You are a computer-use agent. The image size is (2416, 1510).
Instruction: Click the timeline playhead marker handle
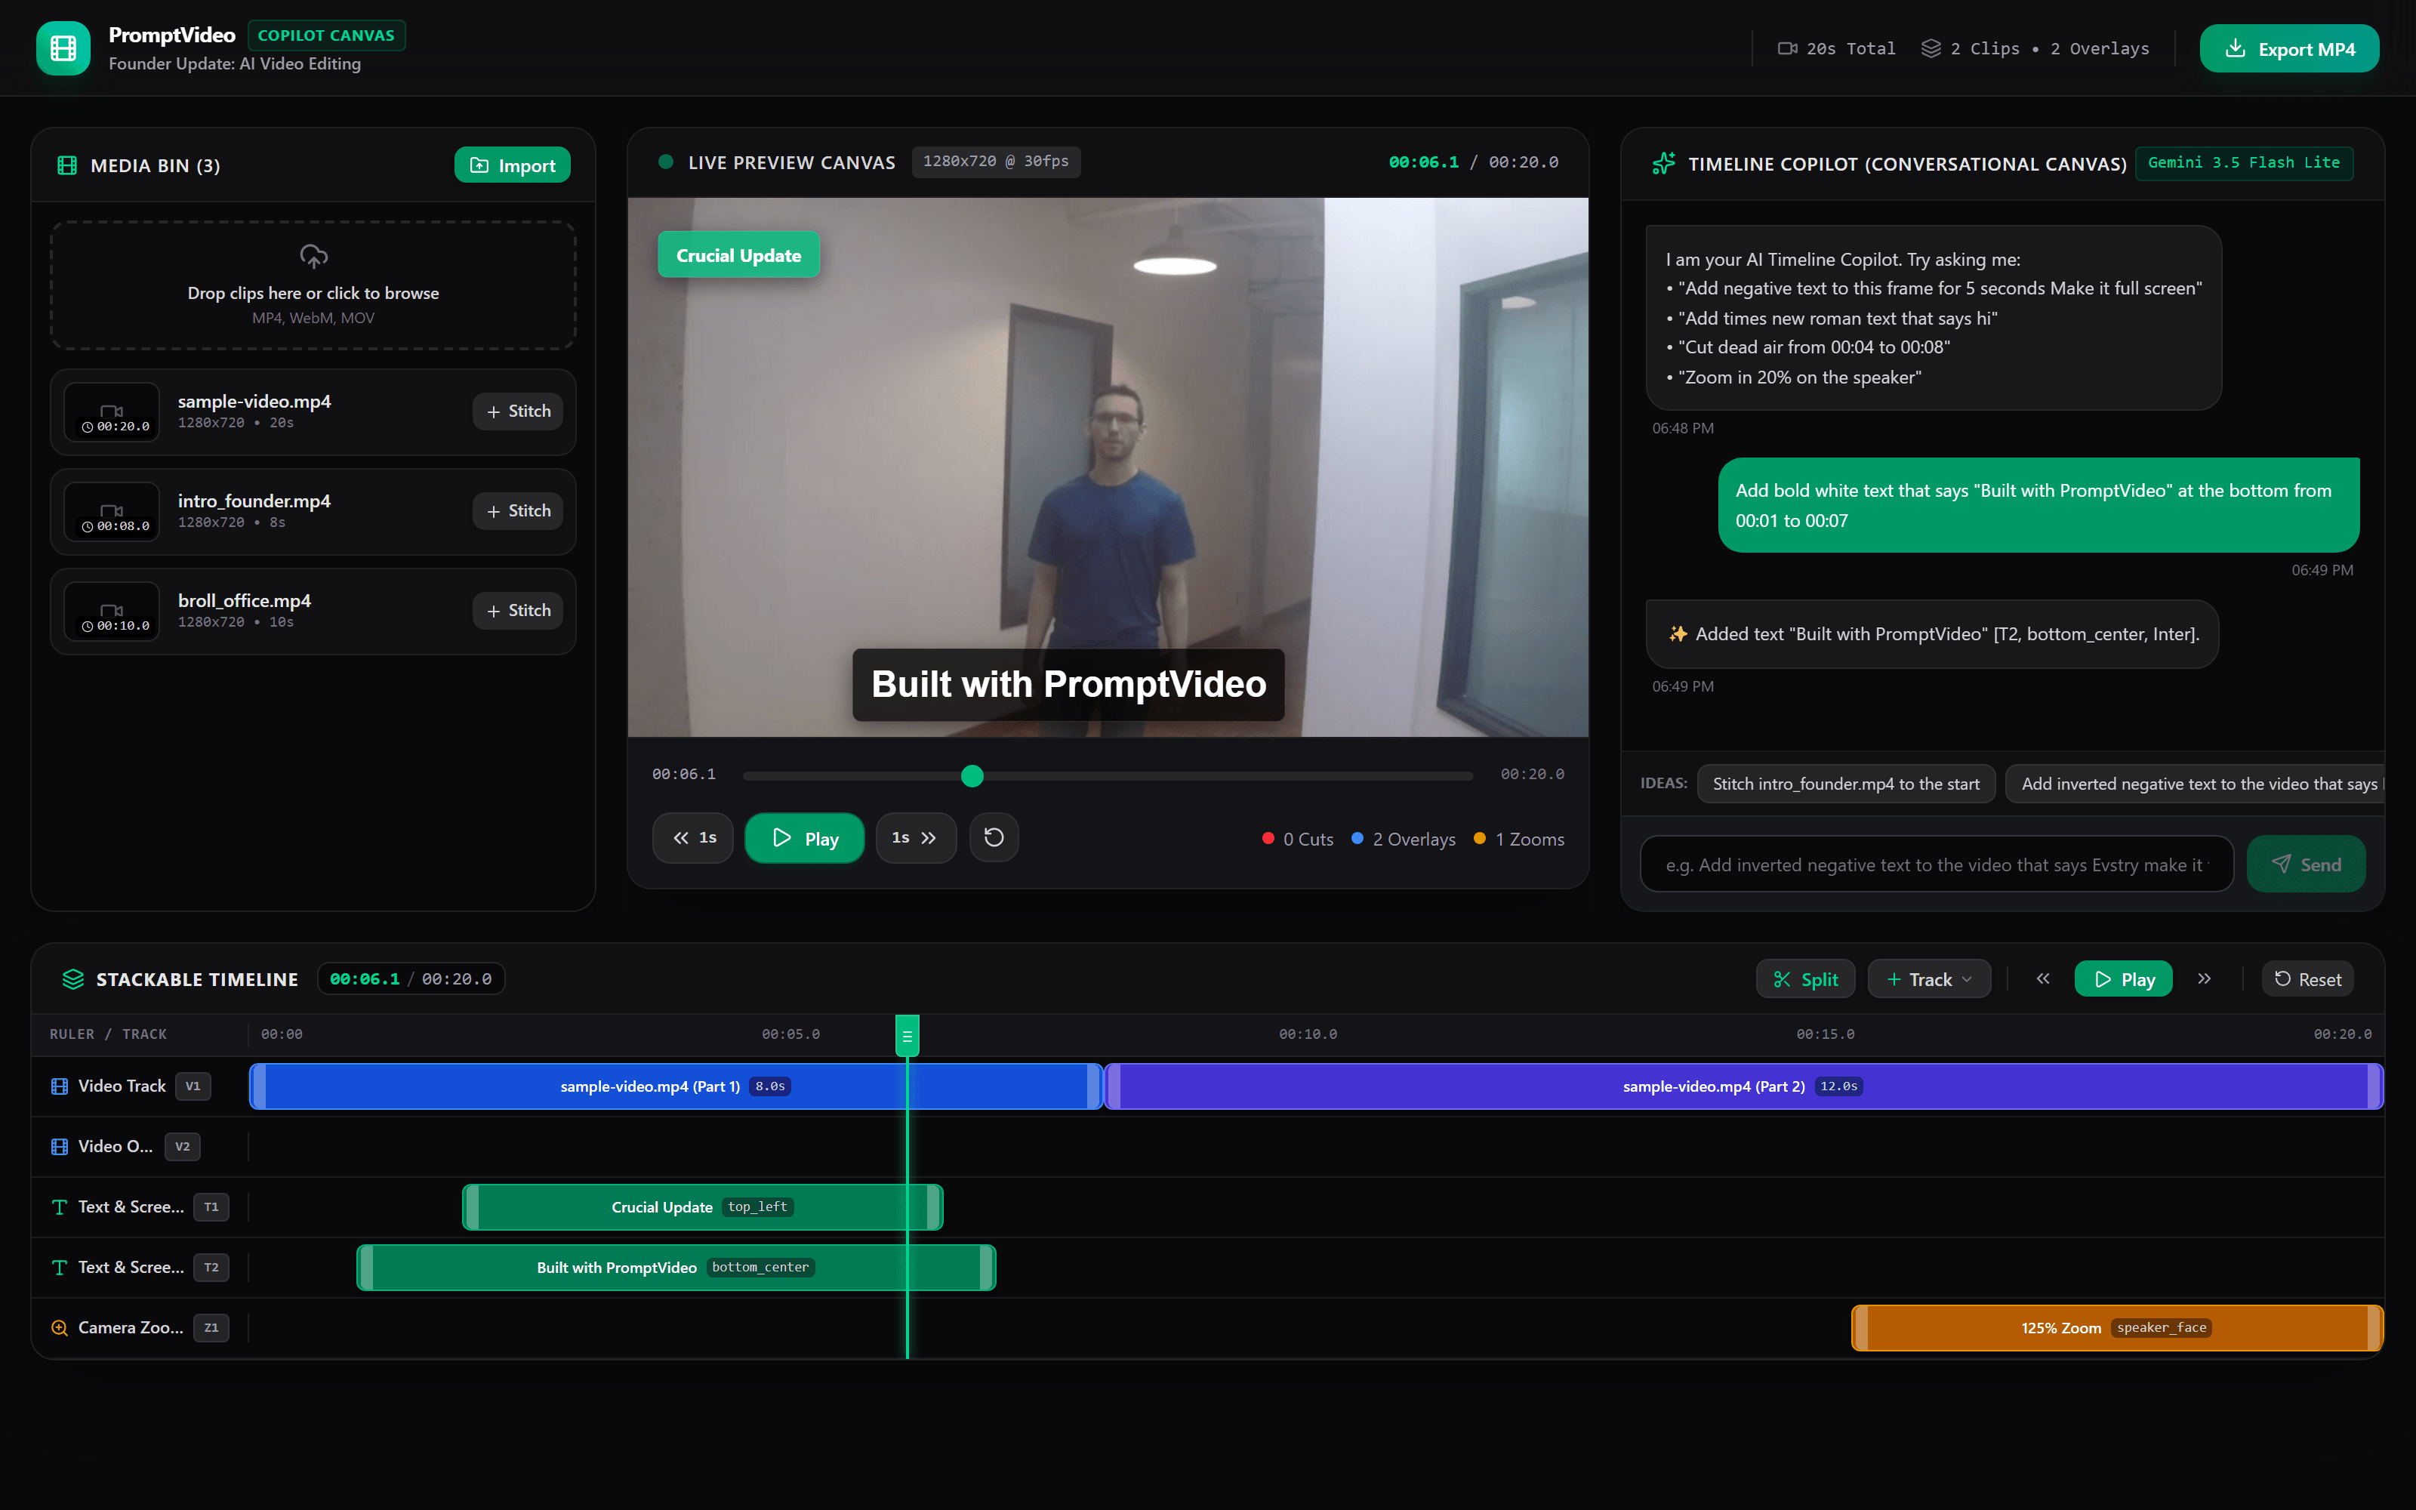pyautogui.click(x=907, y=1036)
